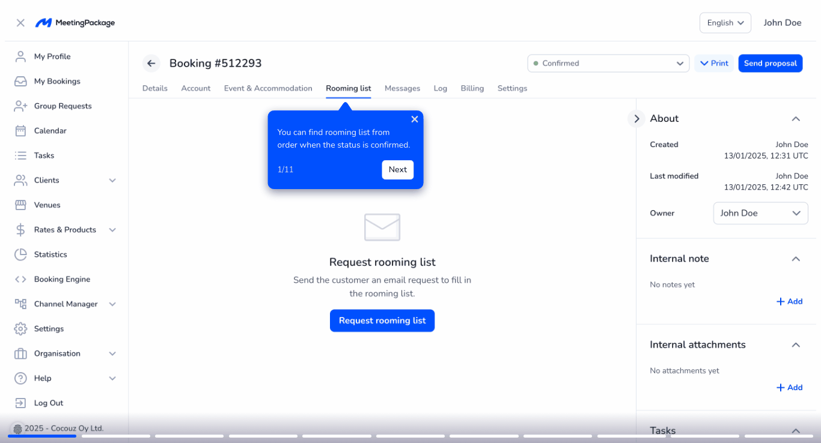Close the sidebar with the X icon
The image size is (821, 443).
tap(20, 23)
